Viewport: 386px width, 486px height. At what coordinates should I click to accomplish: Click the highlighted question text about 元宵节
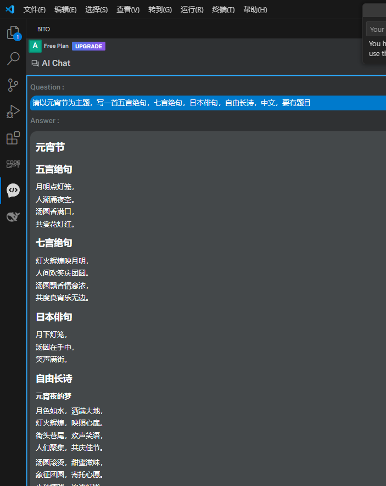171,103
